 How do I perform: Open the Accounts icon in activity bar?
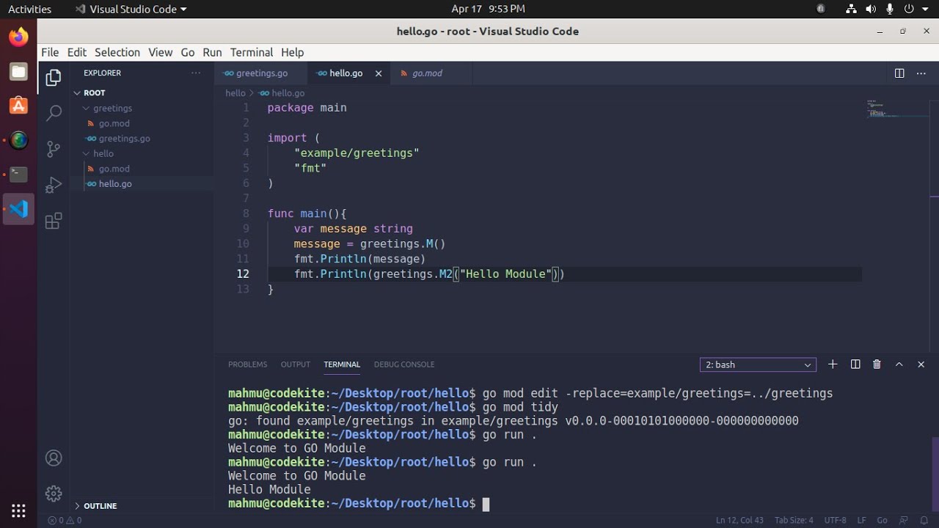coord(54,458)
